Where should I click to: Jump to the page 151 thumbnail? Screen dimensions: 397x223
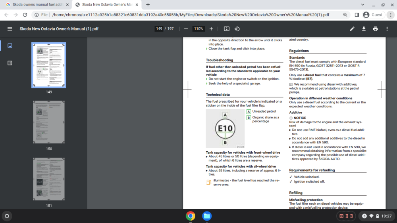[49, 179]
